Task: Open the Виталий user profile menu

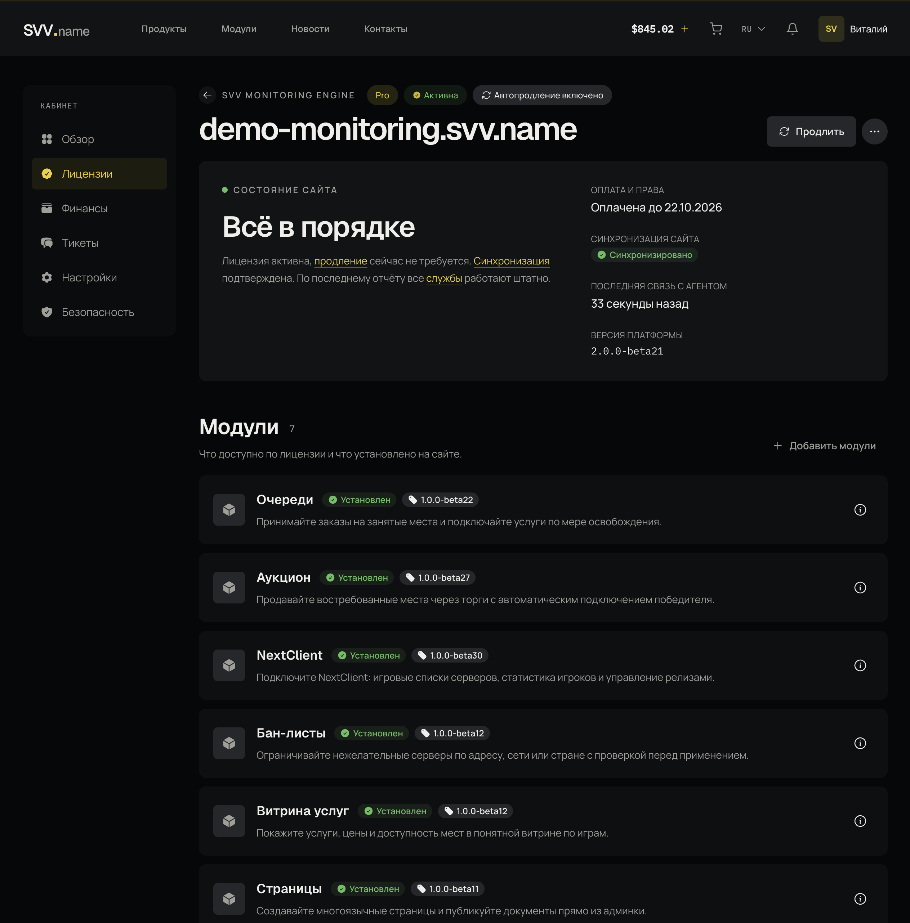Action: pyautogui.click(x=853, y=29)
